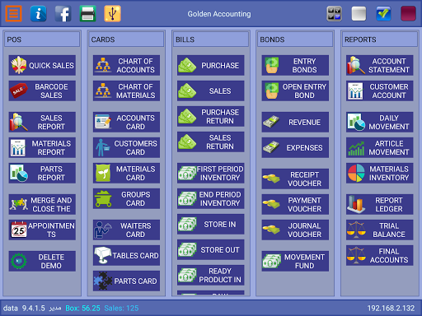Open Receipt Voucher

(x=295, y=179)
